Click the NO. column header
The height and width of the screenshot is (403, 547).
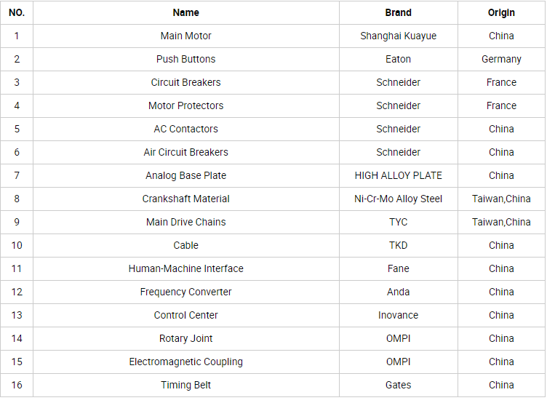pyautogui.click(x=17, y=12)
